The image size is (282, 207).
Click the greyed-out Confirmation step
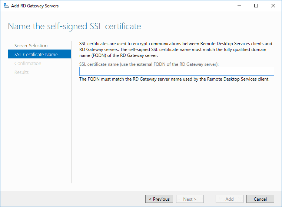click(x=28, y=63)
